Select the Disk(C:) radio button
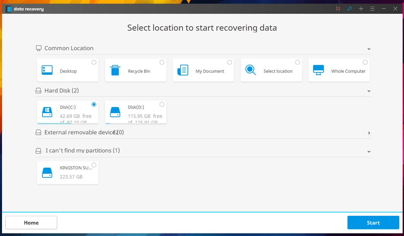The height and width of the screenshot is (236, 404). [94, 104]
